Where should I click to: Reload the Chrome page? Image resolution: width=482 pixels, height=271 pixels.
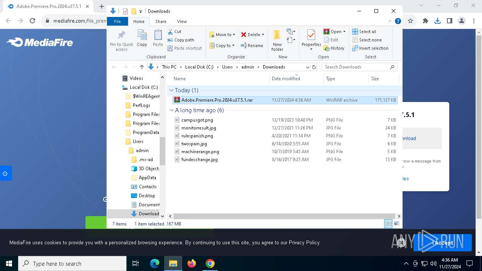click(32, 21)
